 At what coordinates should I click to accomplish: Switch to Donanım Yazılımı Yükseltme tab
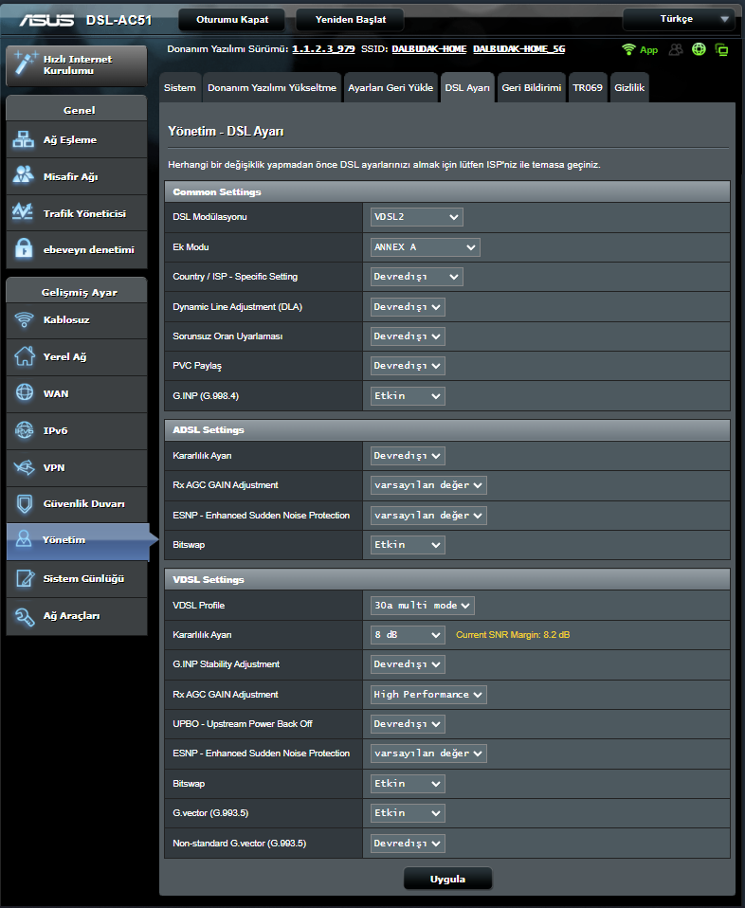(x=272, y=87)
